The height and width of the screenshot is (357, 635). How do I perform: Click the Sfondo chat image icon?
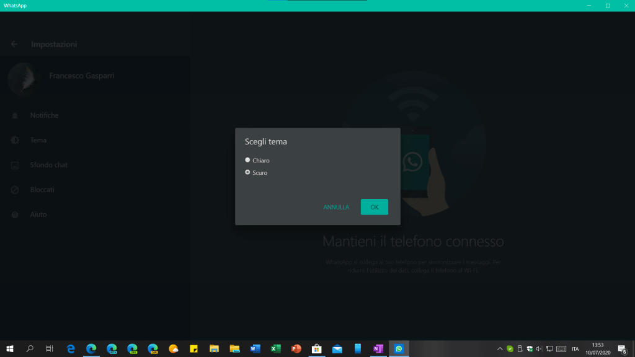[x=15, y=165]
